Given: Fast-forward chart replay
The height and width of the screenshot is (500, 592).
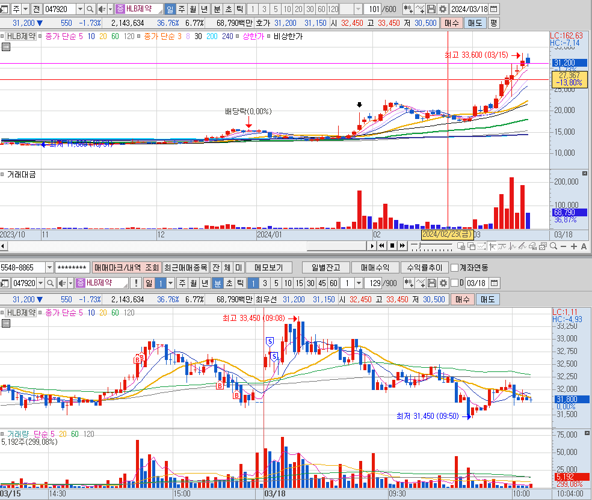Looking at the screenshot, I should 402,246.
